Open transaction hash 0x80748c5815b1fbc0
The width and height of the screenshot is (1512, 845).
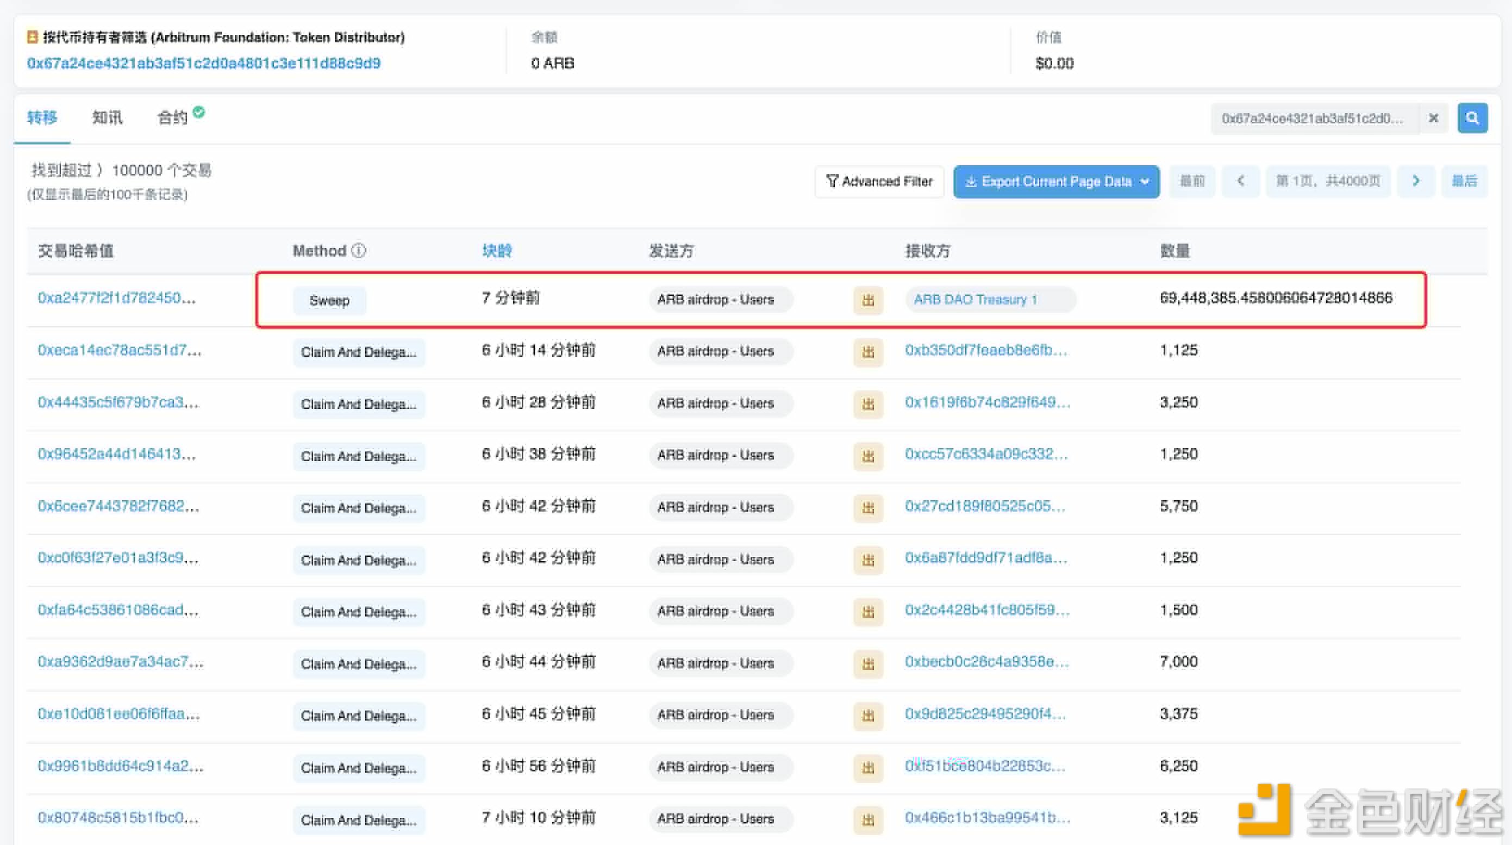(118, 818)
